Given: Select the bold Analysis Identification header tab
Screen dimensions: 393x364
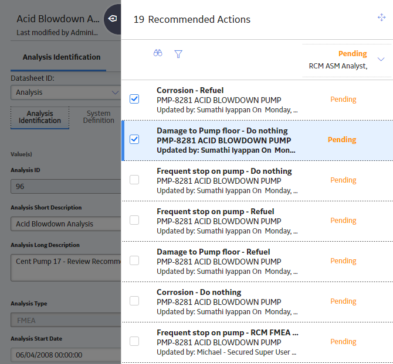Looking at the screenshot, I should coord(62,57).
